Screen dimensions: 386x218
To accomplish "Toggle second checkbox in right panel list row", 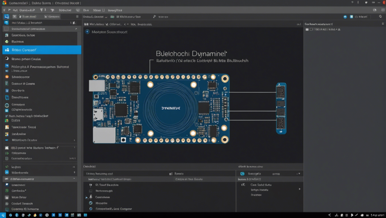I will coord(311,29).
